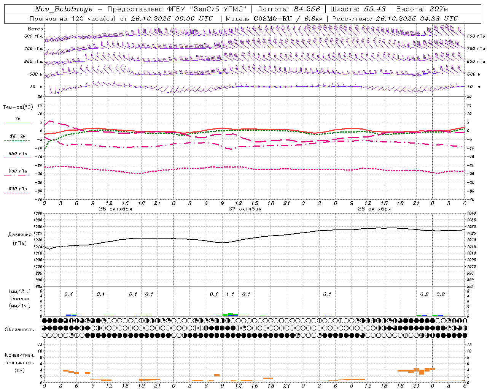This screenshot has width=487, height=389.
Task: Select the (мм/3ч.) unit label
Action: click(x=20, y=291)
